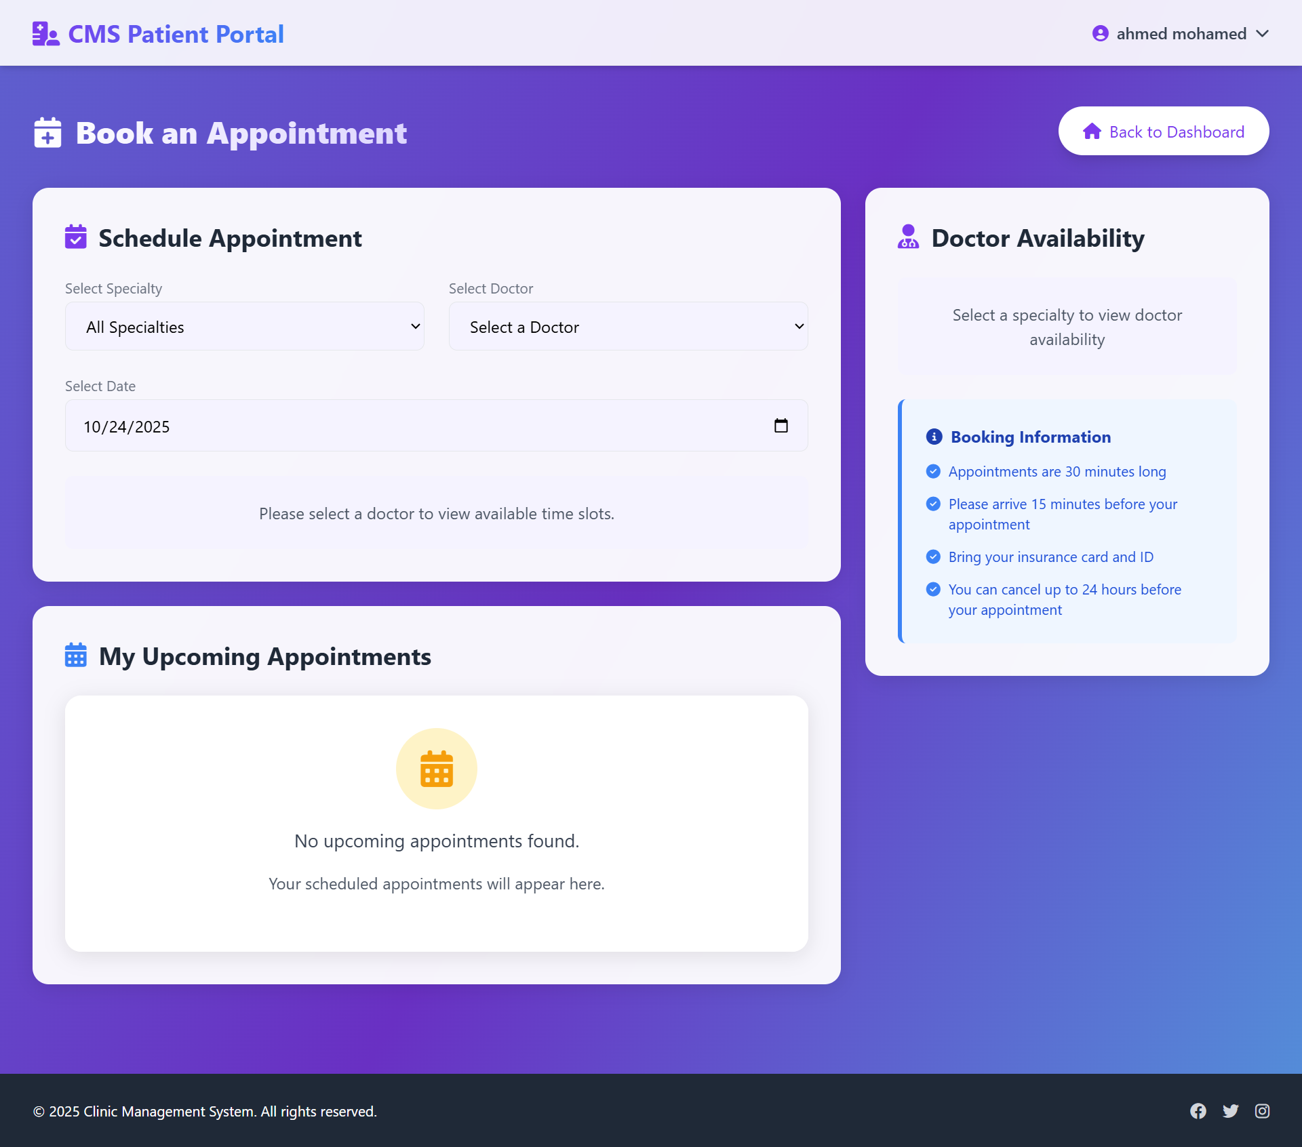Click the CMS Patient Portal logo icon
1302x1147 pixels.
click(45, 34)
